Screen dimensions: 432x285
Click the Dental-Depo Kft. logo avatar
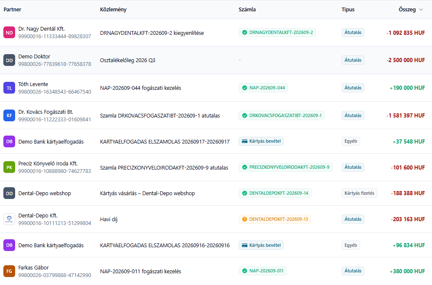9,219
